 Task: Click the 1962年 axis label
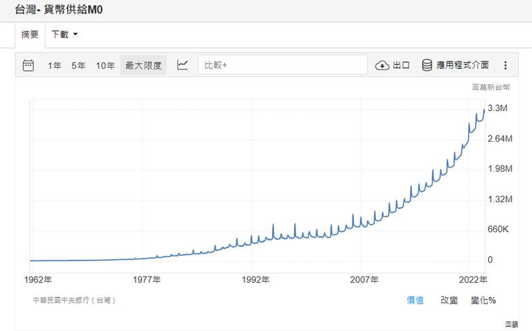click(38, 280)
